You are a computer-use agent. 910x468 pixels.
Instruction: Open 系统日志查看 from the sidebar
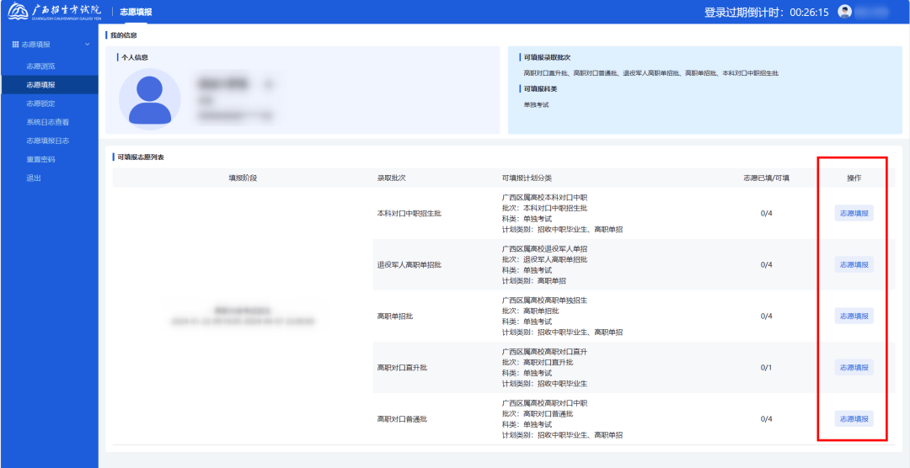(x=47, y=122)
